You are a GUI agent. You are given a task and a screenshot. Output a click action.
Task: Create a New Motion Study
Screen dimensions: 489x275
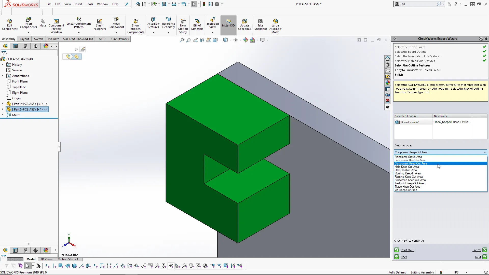[x=183, y=26]
